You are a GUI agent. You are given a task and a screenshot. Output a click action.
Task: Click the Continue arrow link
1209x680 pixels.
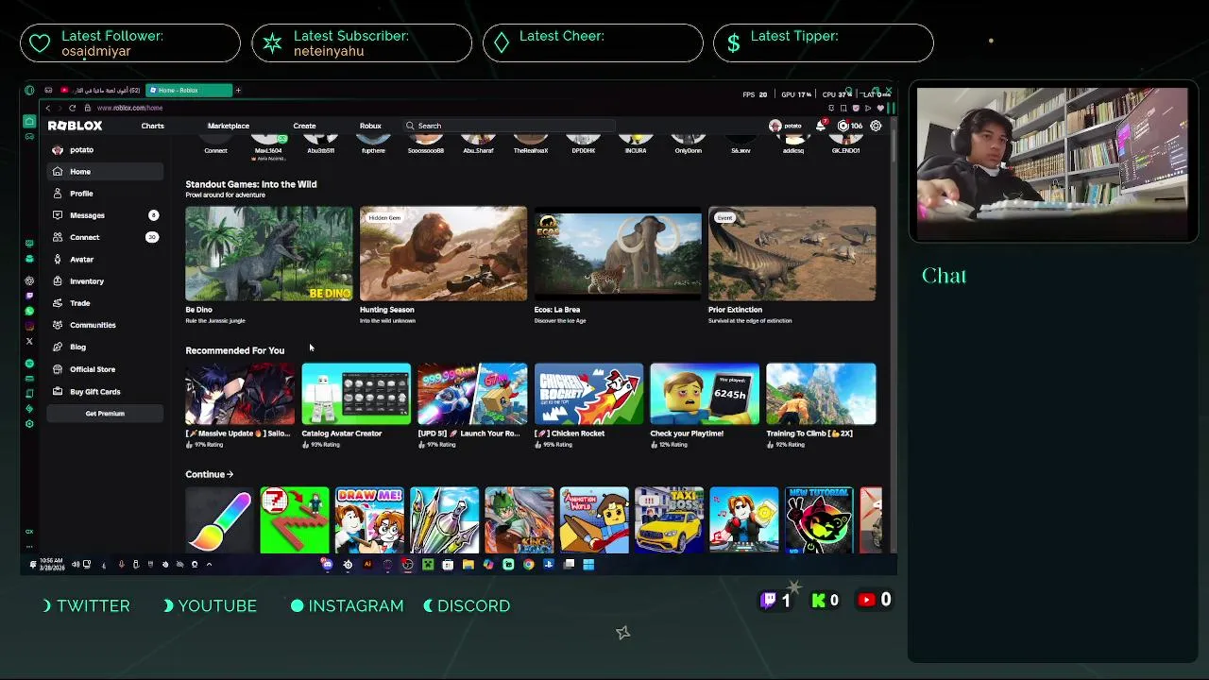point(209,474)
